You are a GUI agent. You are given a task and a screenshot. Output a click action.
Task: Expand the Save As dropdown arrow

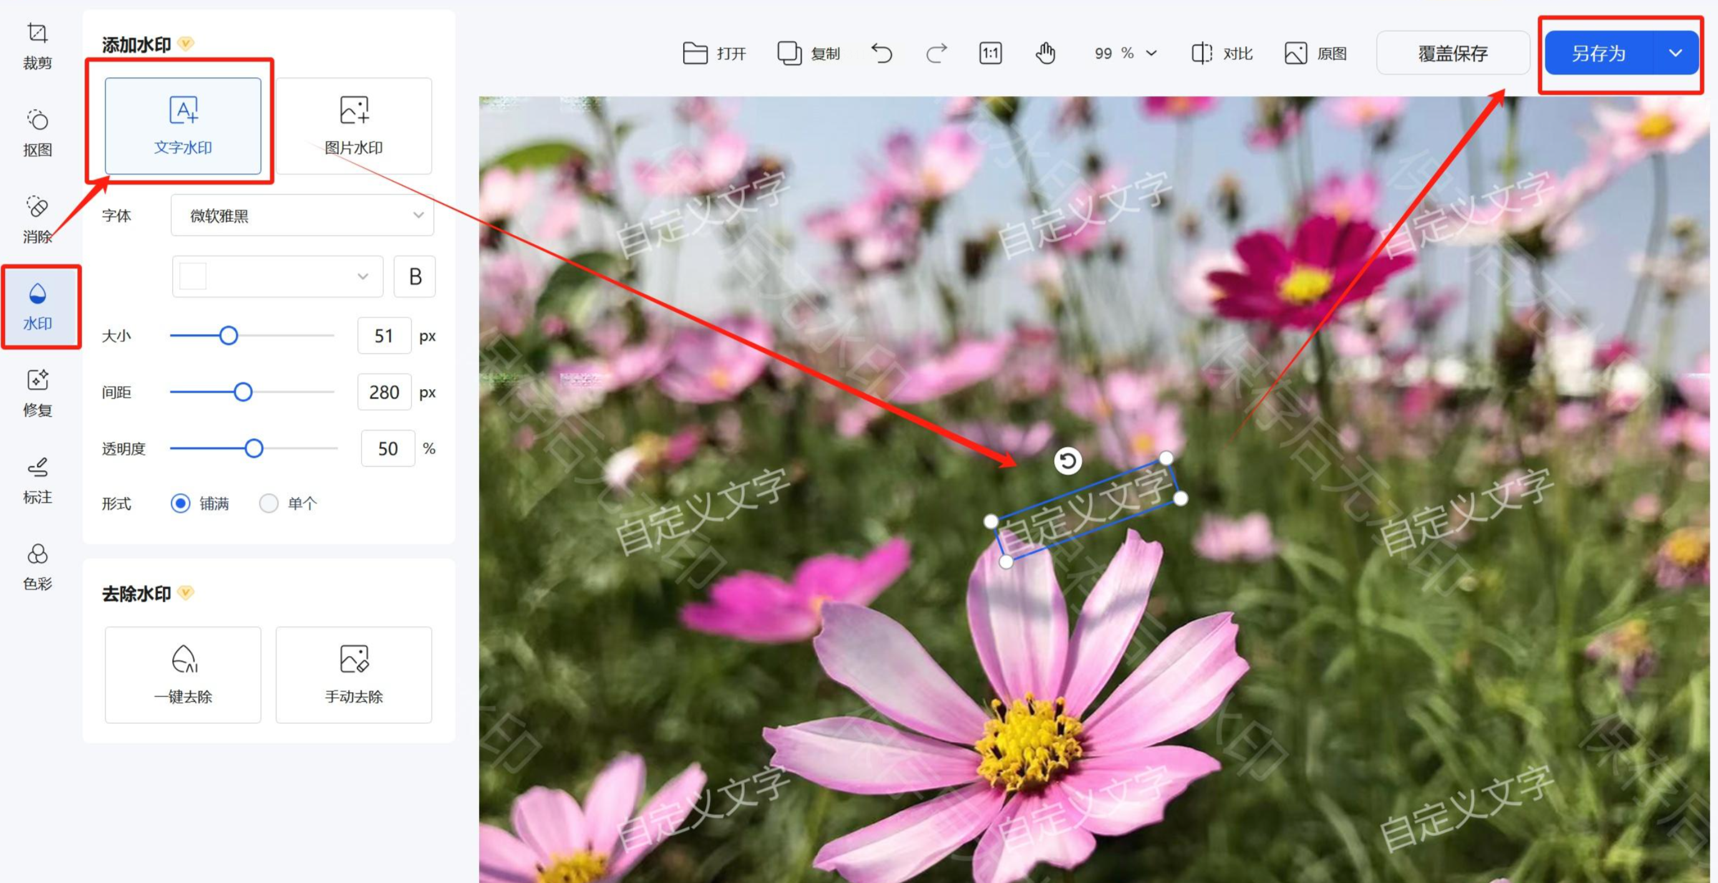(x=1676, y=54)
